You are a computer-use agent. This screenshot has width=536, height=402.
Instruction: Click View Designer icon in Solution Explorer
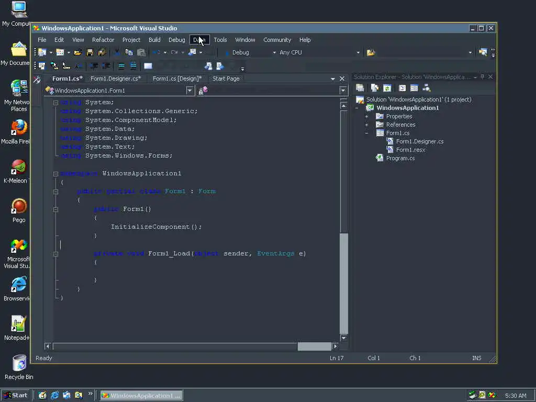414,88
